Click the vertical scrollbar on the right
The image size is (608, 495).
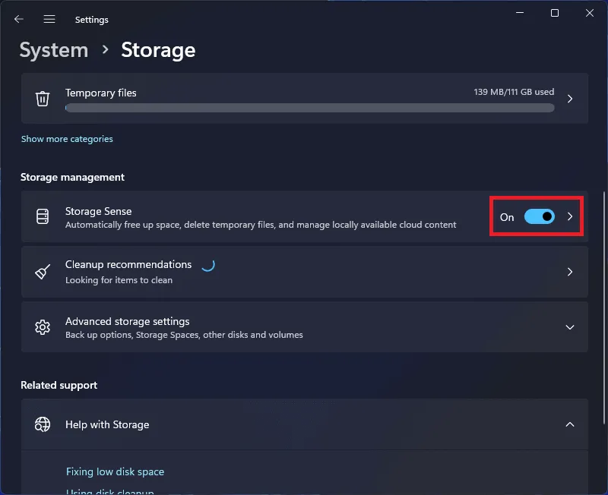[604, 308]
